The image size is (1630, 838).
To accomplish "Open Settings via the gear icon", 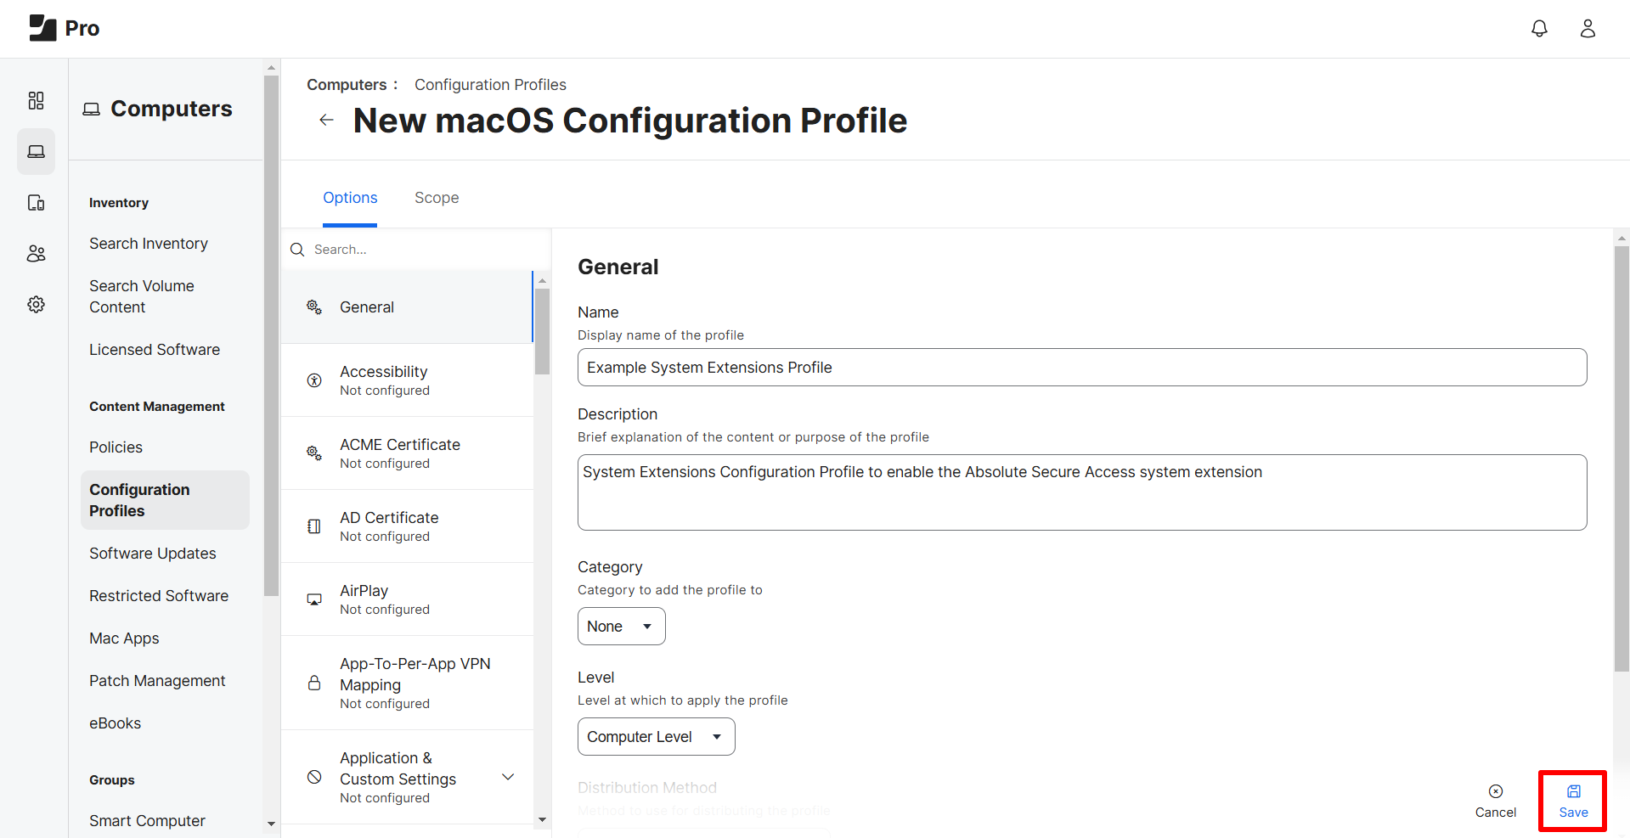I will point(36,304).
